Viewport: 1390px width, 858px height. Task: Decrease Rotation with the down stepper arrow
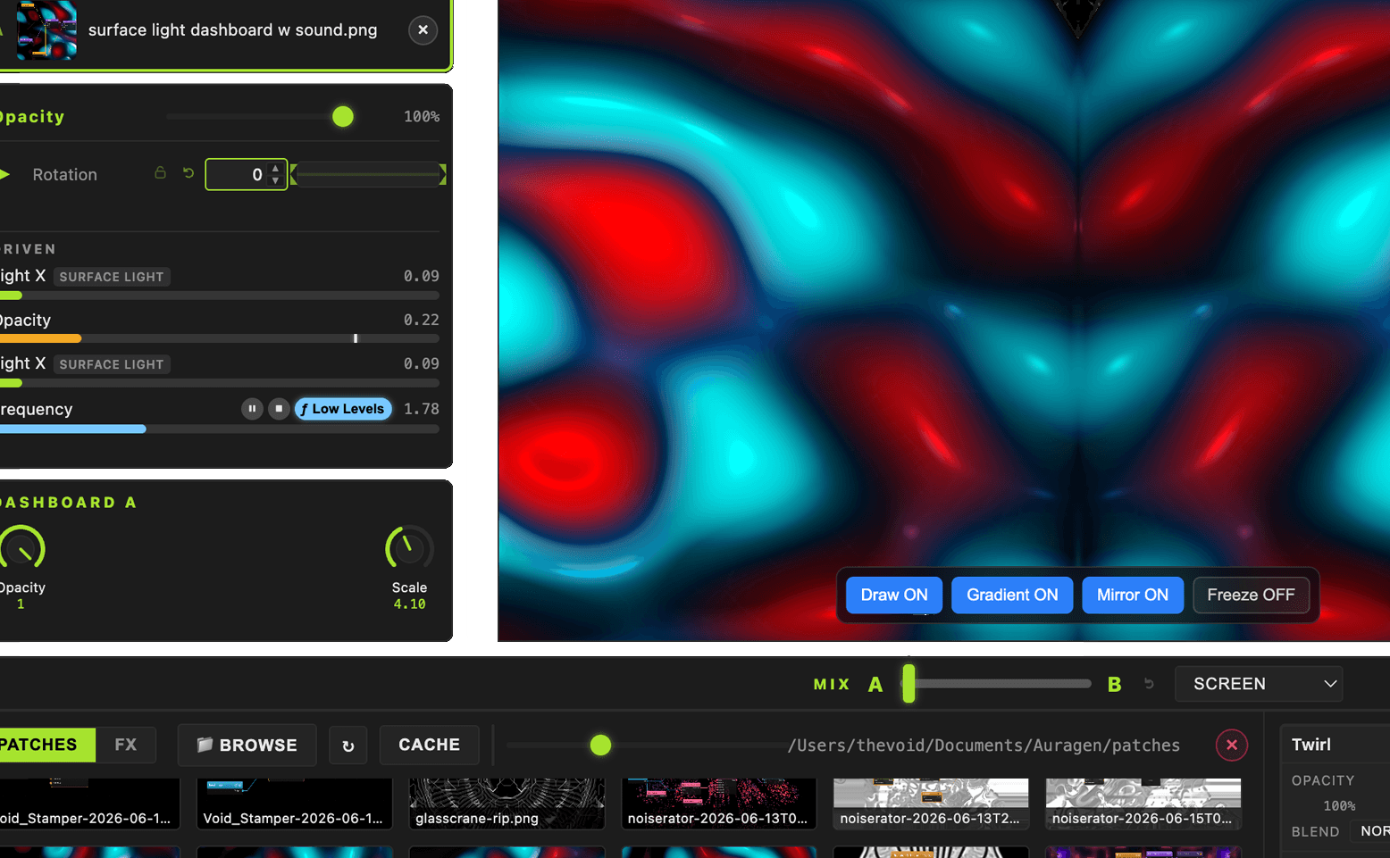click(275, 180)
